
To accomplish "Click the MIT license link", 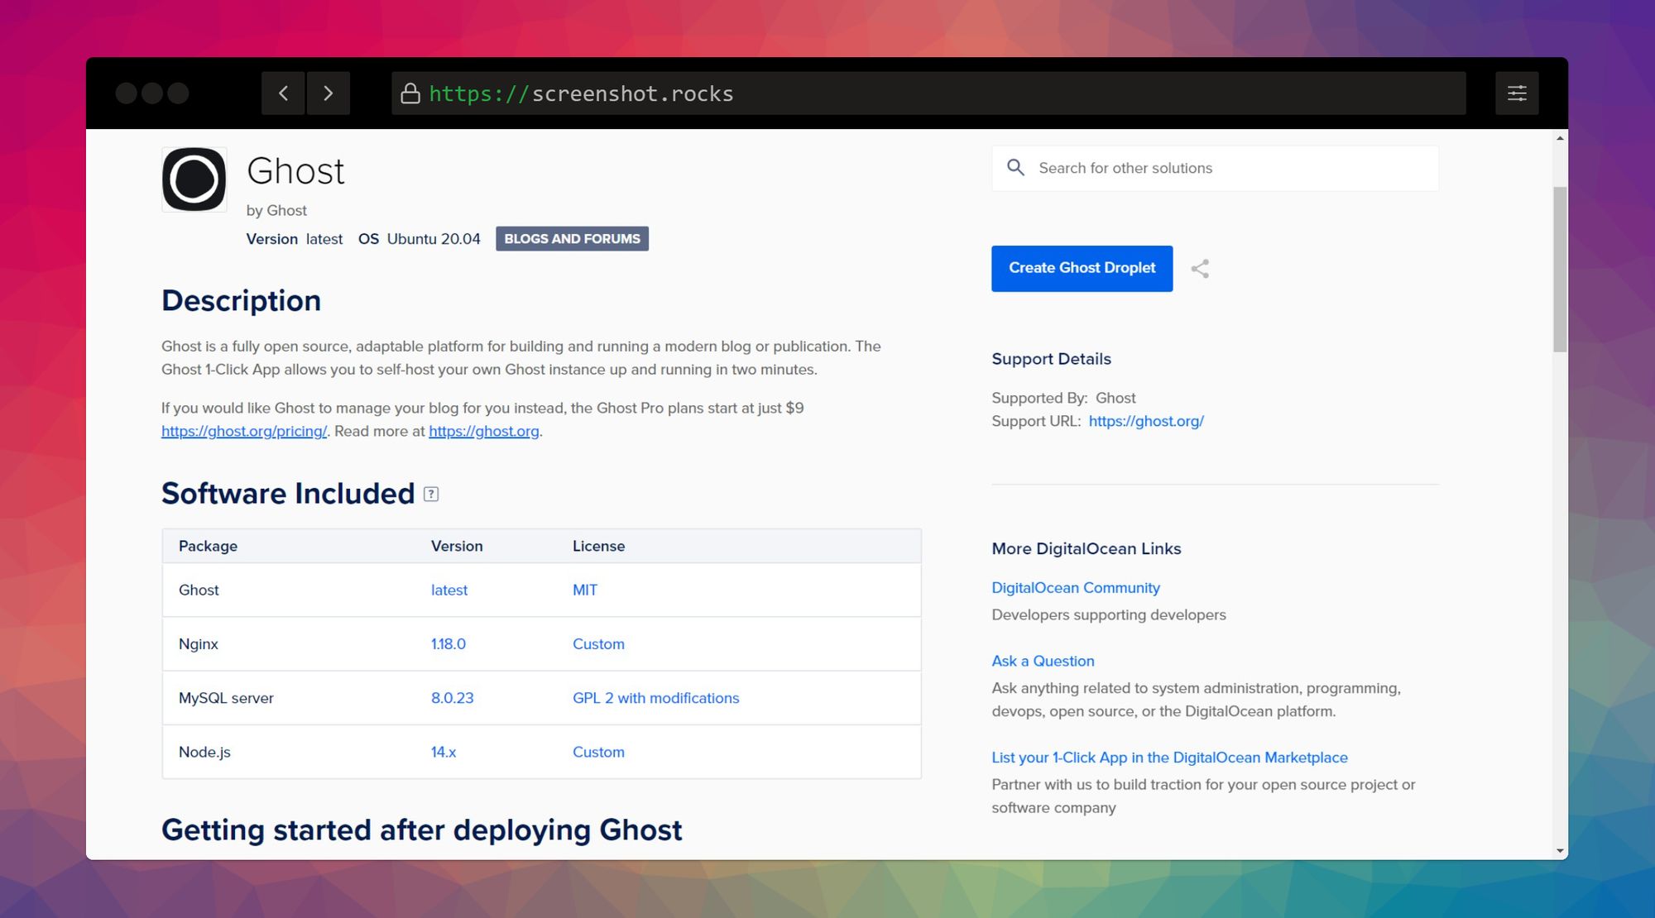I will 585,590.
